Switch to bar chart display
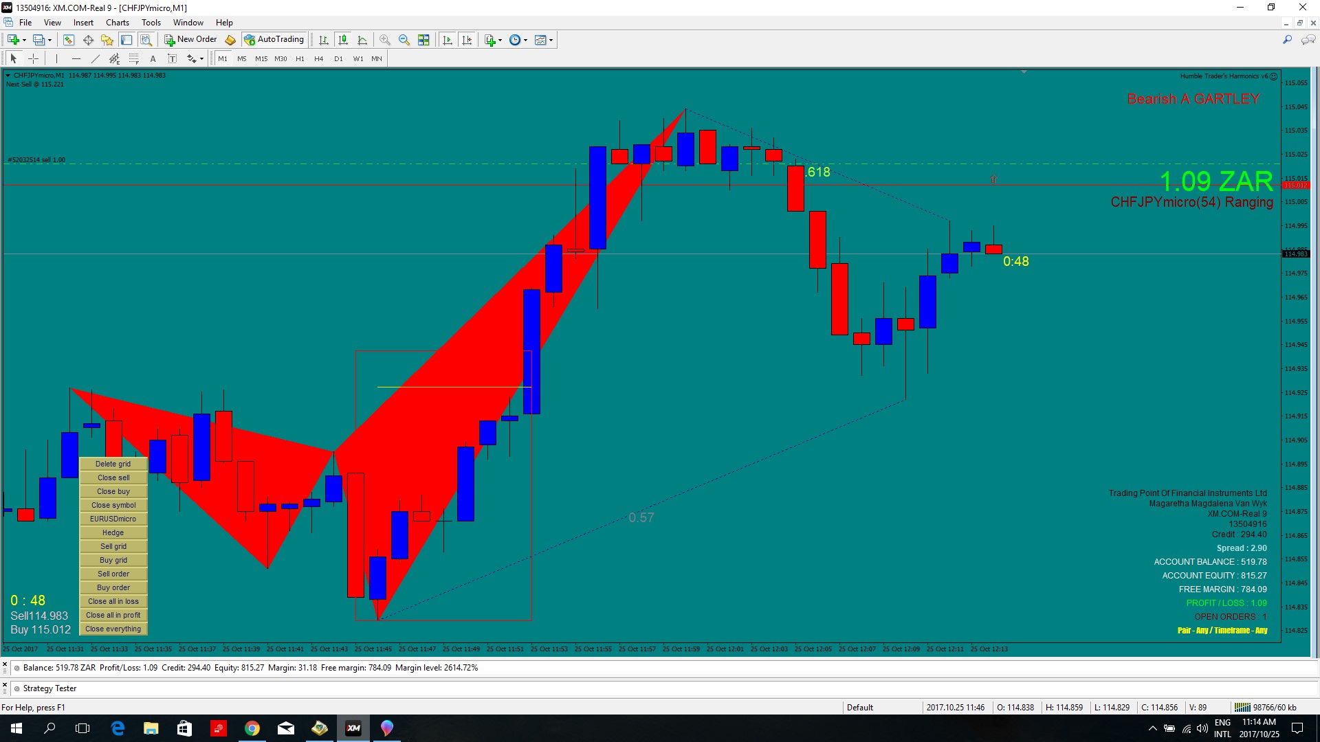The width and height of the screenshot is (1320, 742). [x=324, y=40]
